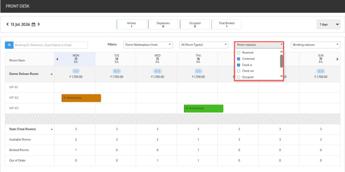Collapse the Demo Deluxe Room section
345x172 pixels.
click(52, 74)
